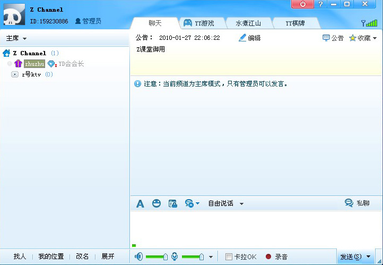
Task: Click the YD会会长 title text
Action: (71, 64)
